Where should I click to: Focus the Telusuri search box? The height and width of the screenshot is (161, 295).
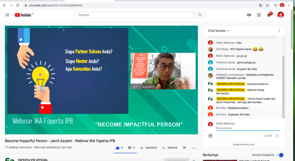click(x=134, y=15)
